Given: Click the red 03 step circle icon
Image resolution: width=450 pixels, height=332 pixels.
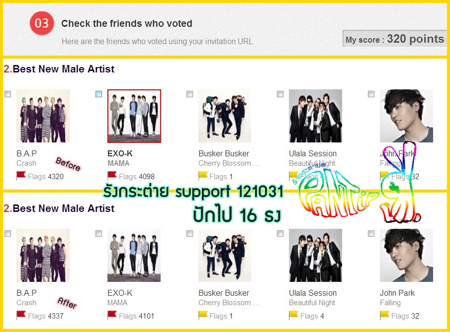Looking at the screenshot, I should [x=42, y=23].
